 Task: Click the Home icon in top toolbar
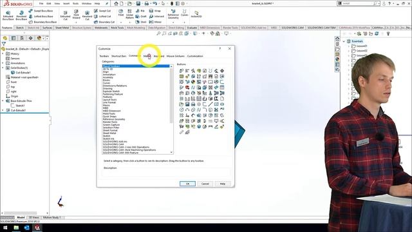coord(116,3)
